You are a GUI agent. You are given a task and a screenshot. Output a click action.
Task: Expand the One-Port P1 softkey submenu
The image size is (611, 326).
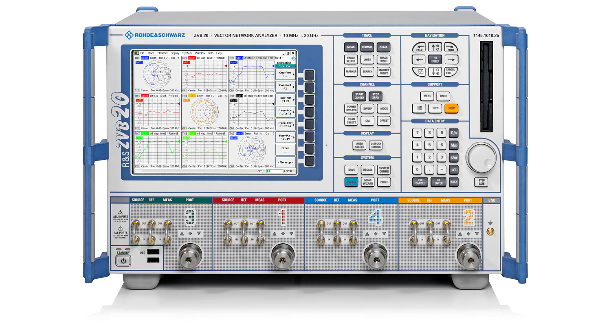(x=285, y=74)
